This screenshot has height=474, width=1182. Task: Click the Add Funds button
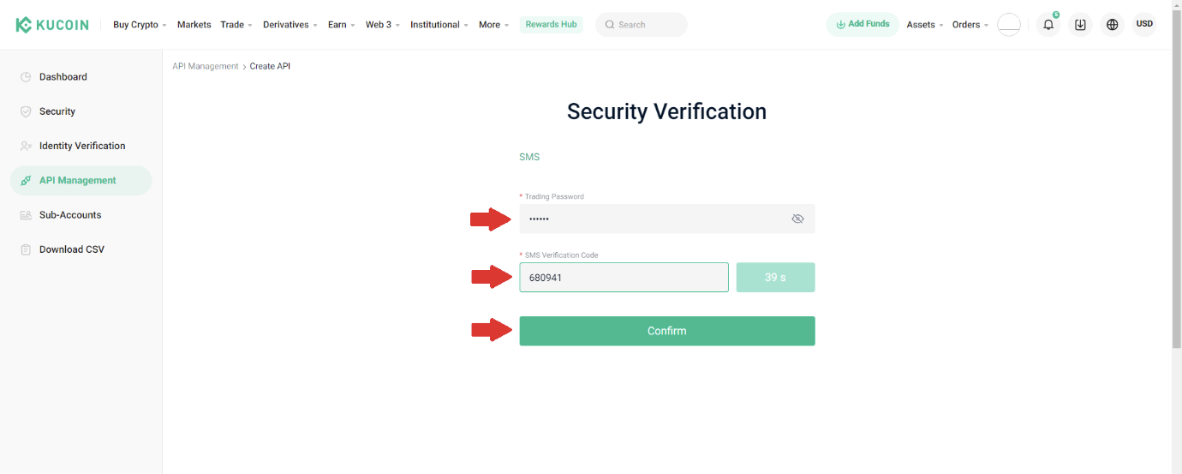coord(862,24)
